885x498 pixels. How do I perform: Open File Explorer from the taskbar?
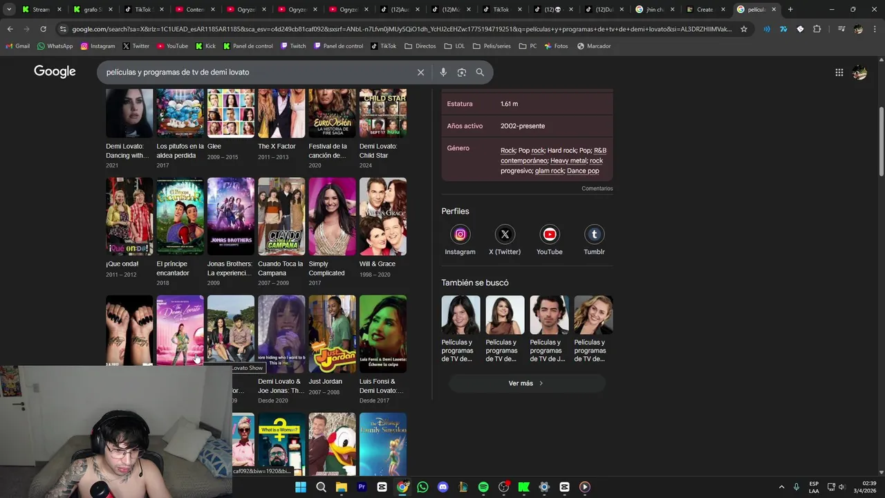(341, 487)
